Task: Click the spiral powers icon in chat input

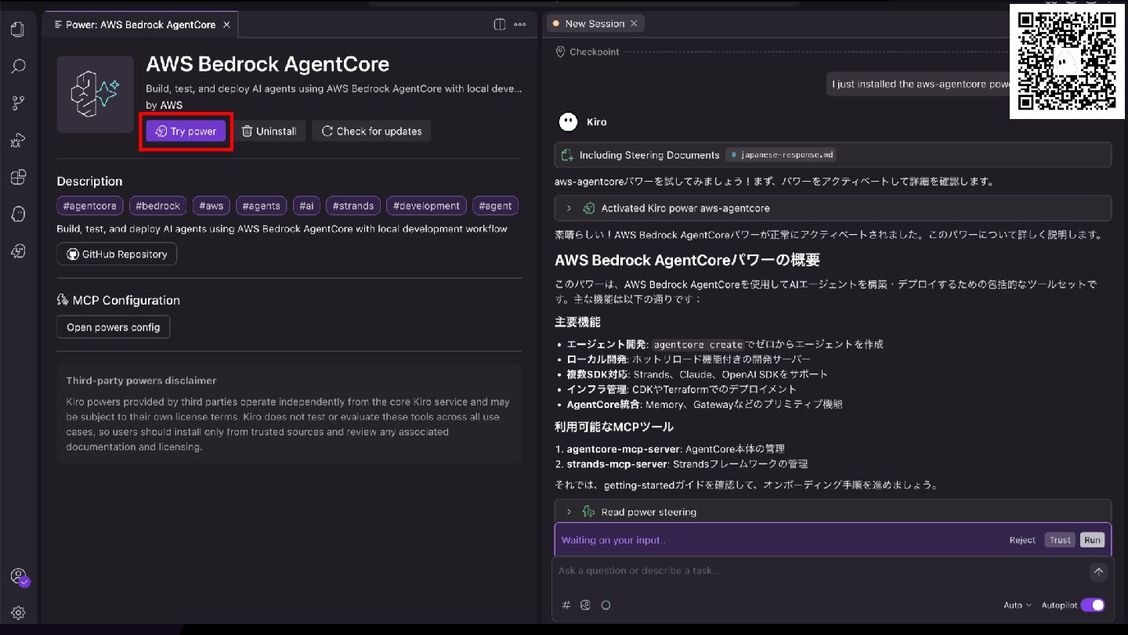Action: [x=585, y=605]
